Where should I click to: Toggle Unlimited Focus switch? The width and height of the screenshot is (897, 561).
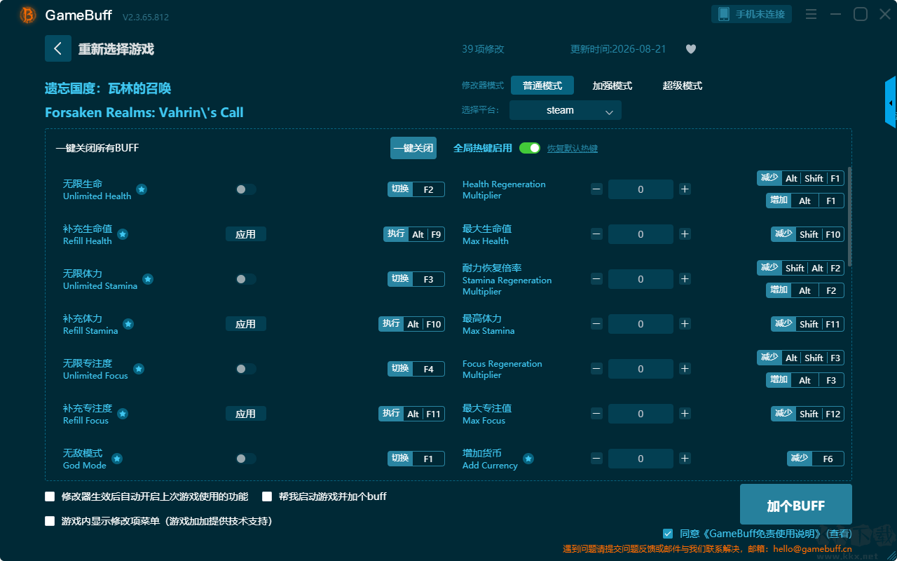pos(246,369)
